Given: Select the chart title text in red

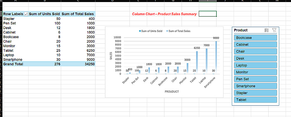Looking at the screenshot, I should click(x=164, y=14).
